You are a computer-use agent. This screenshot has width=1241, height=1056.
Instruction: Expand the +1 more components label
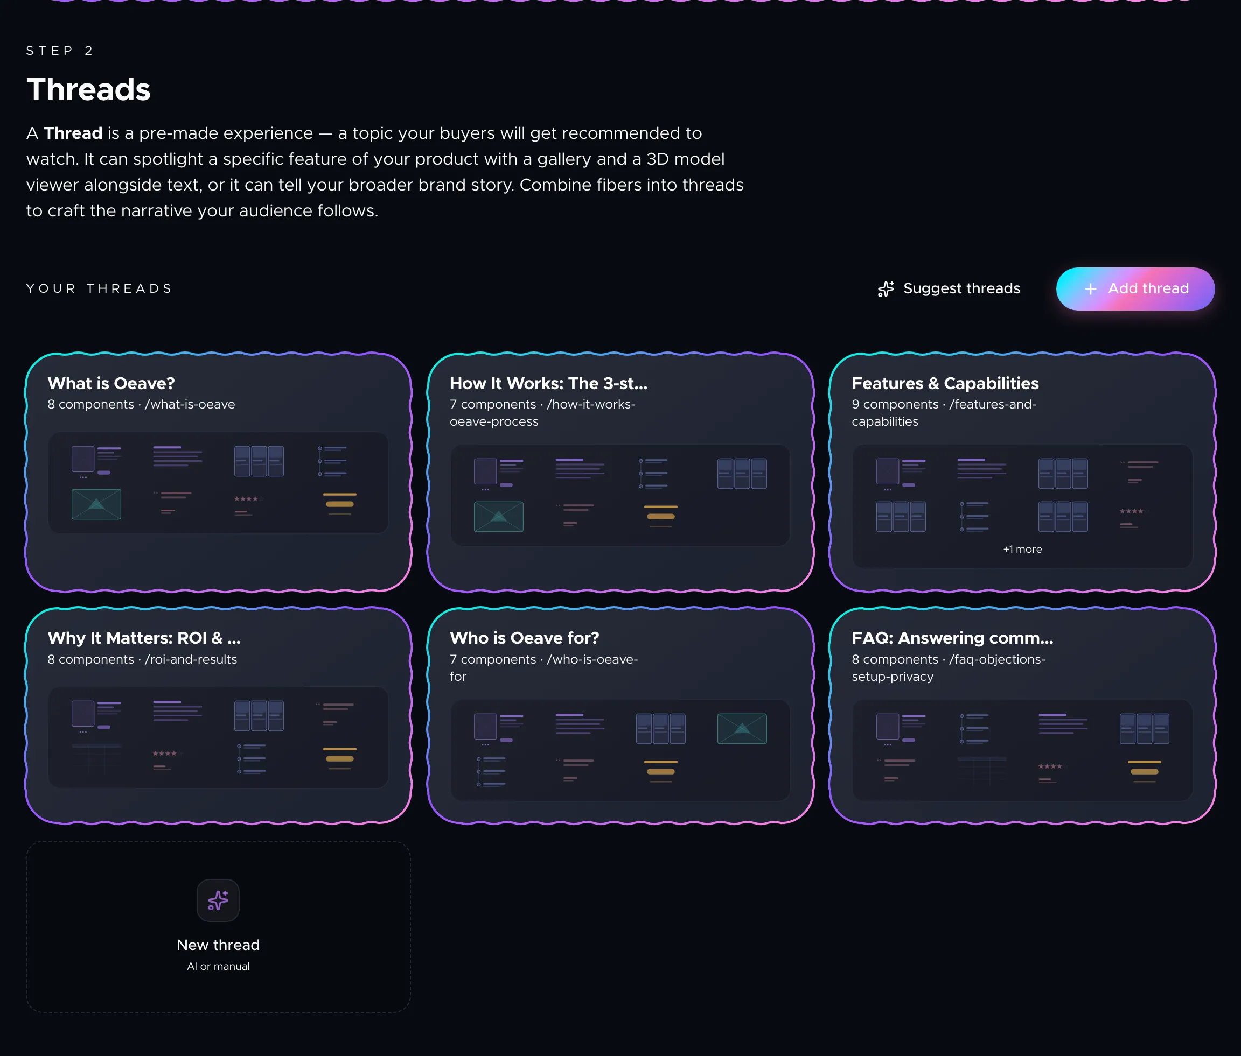[1022, 549]
